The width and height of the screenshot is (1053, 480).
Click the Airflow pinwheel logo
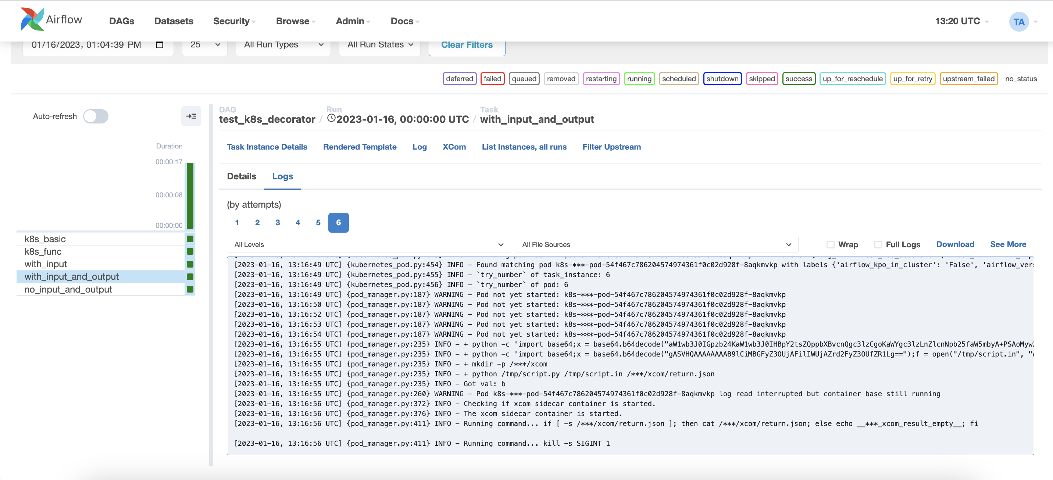pos(32,19)
